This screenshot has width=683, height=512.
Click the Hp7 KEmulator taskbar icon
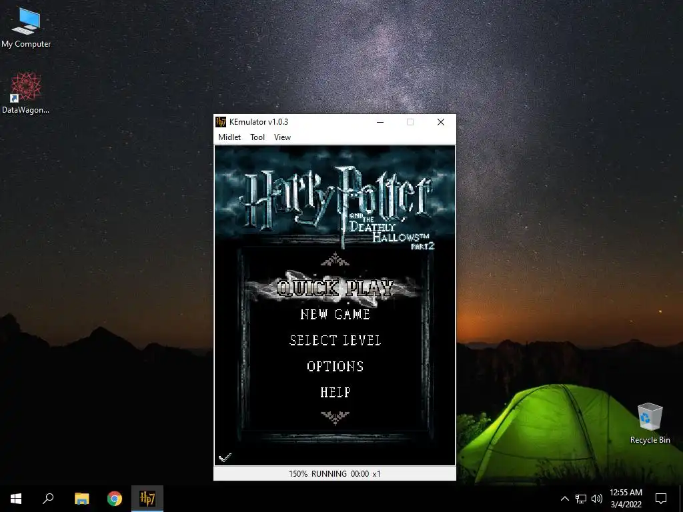tap(147, 499)
